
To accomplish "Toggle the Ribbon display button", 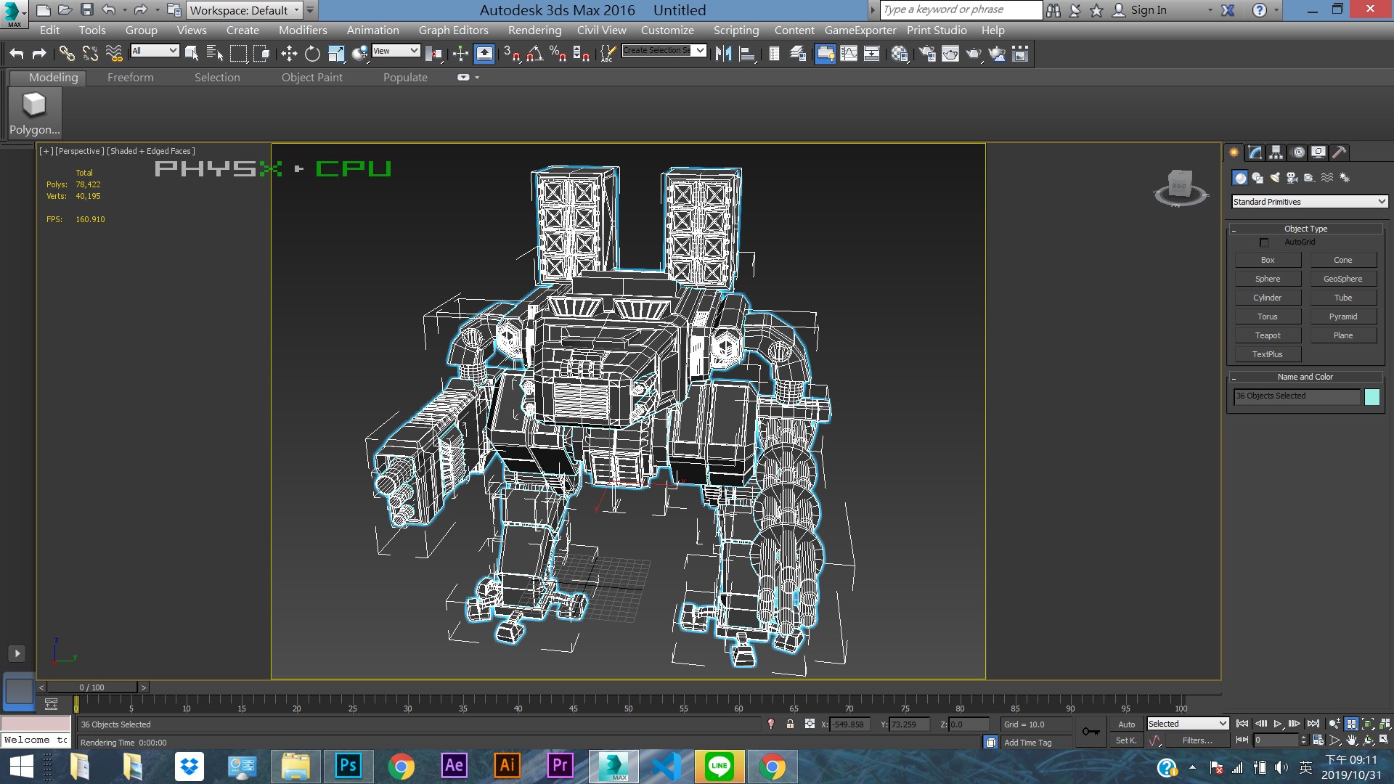I will [826, 53].
